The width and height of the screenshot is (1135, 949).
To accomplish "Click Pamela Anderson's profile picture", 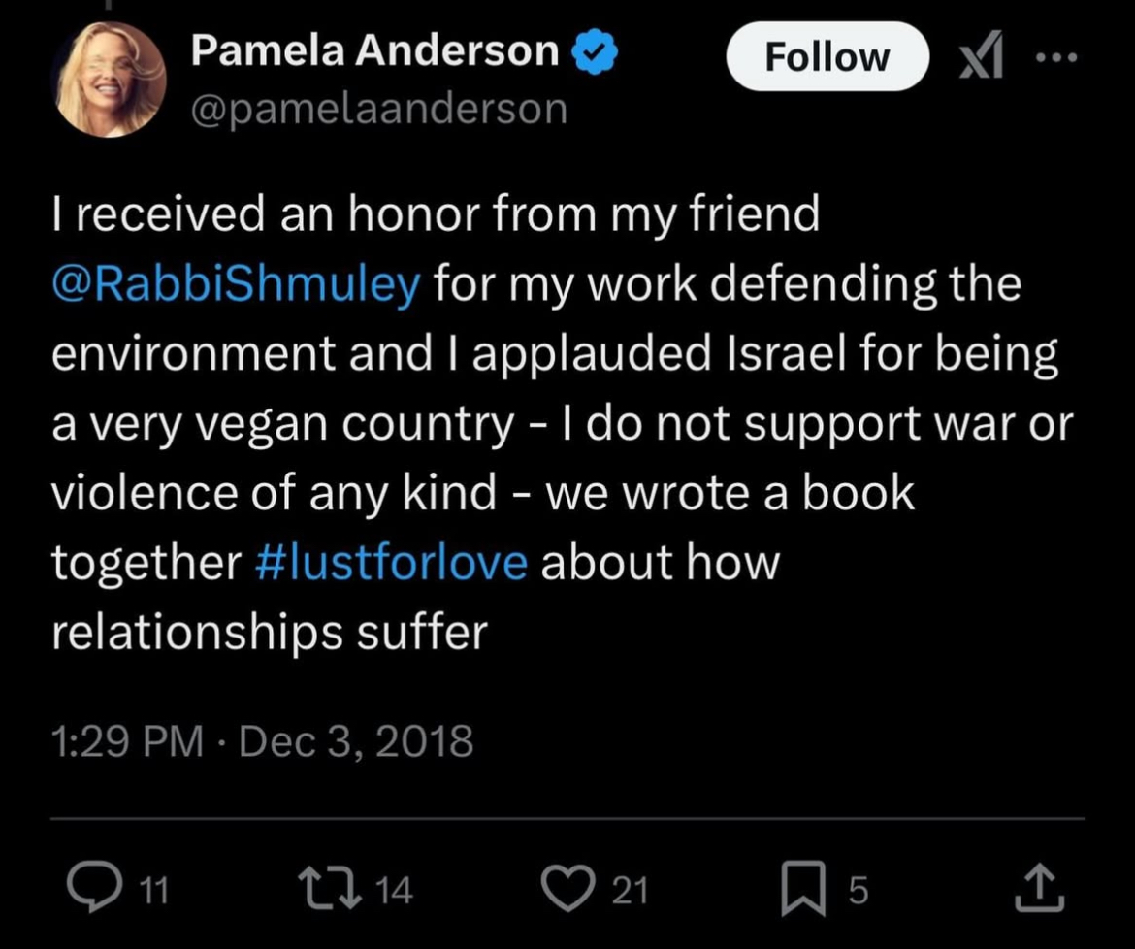I will click(x=110, y=80).
